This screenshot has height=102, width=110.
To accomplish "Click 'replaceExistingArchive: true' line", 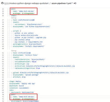I will 27,68.
